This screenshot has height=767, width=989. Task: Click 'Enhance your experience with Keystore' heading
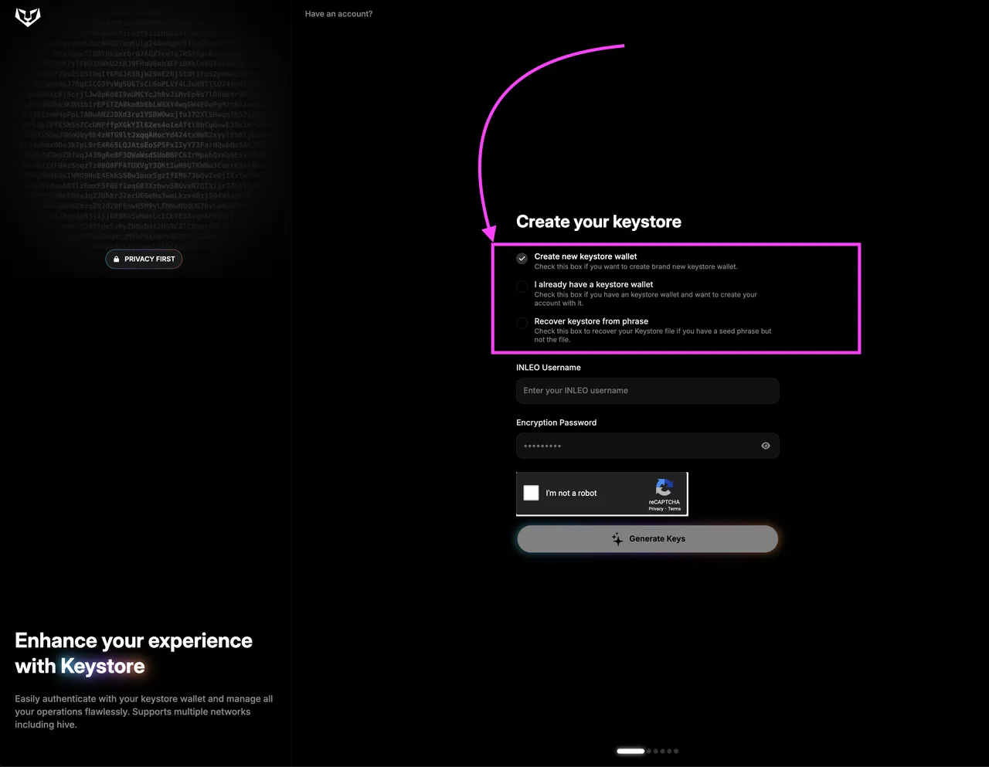click(x=134, y=653)
